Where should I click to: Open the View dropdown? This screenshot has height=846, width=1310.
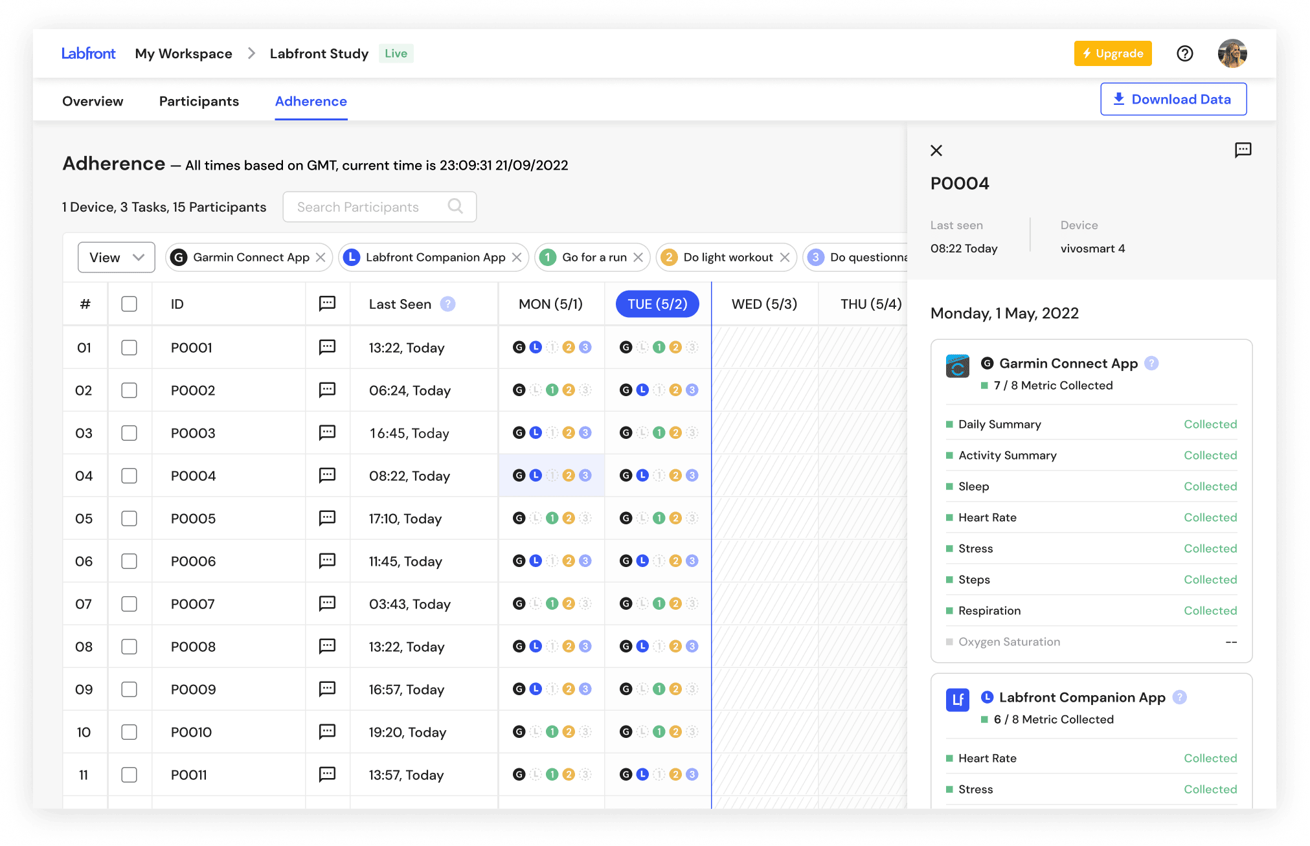[117, 258]
